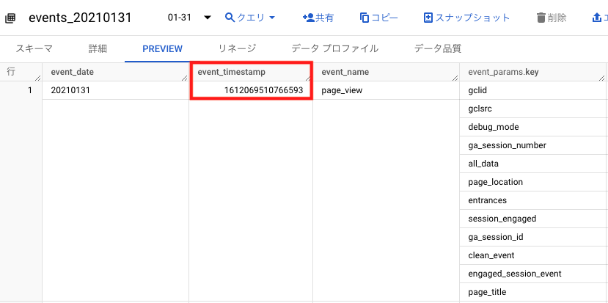Image resolution: width=608 pixels, height=303 pixels.
Task: Click the 1612069510766593 timestamp value
Action: coord(264,90)
